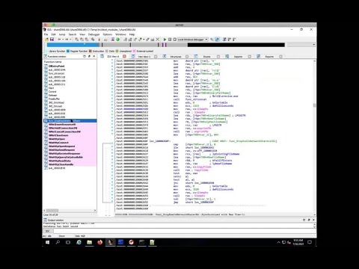359x269 pixels.
Task: Click the first breakpoint-style icon at toolbar end
Action: tap(224, 40)
